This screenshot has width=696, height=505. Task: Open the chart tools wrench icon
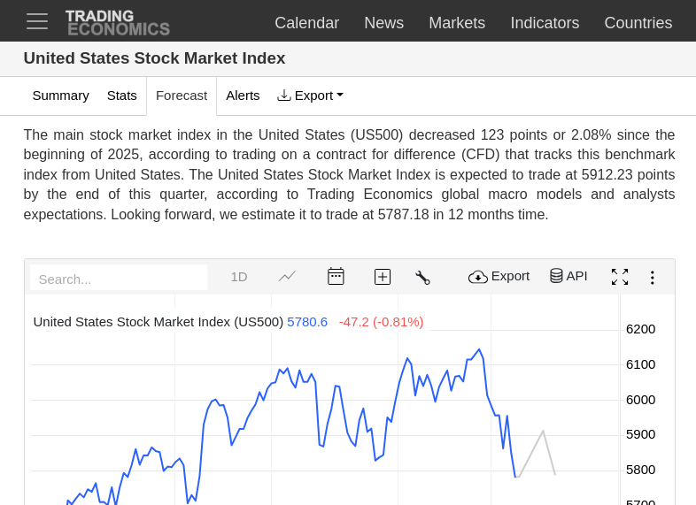click(422, 278)
